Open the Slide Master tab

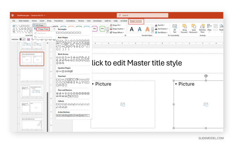tap(24, 21)
